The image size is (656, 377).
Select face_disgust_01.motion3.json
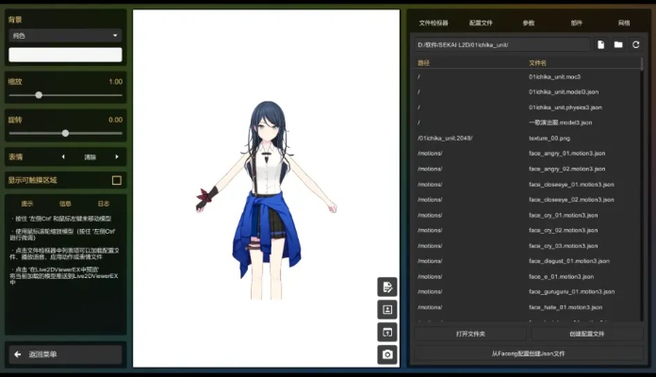coord(569,261)
